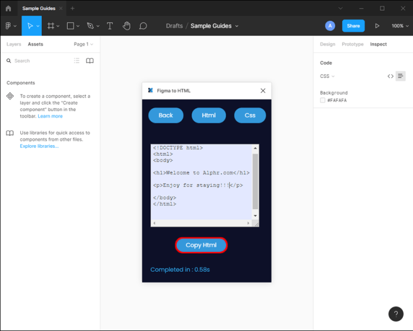Click the code box vertical scrollbar thumb
The width and height of the screenshot is (413, 331).
[255, 182]
